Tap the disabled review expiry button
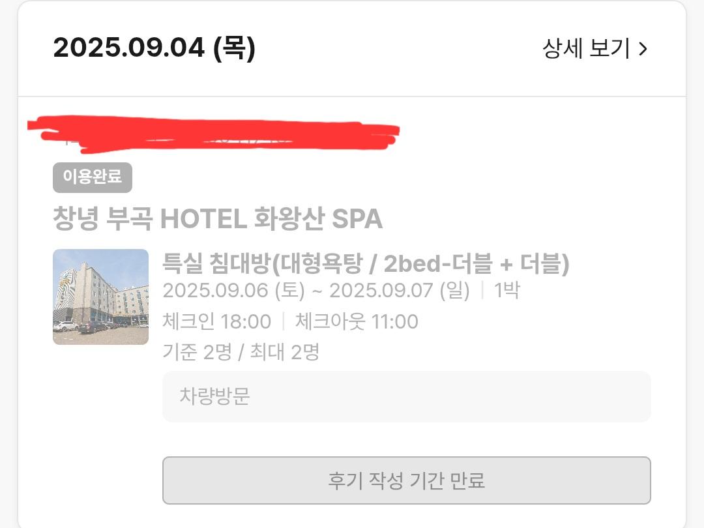 point(406,480)
